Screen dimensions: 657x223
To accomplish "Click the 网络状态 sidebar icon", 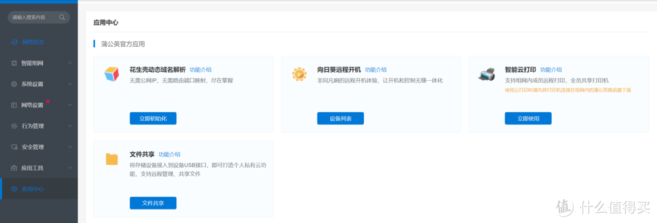I will click(14, 43).
